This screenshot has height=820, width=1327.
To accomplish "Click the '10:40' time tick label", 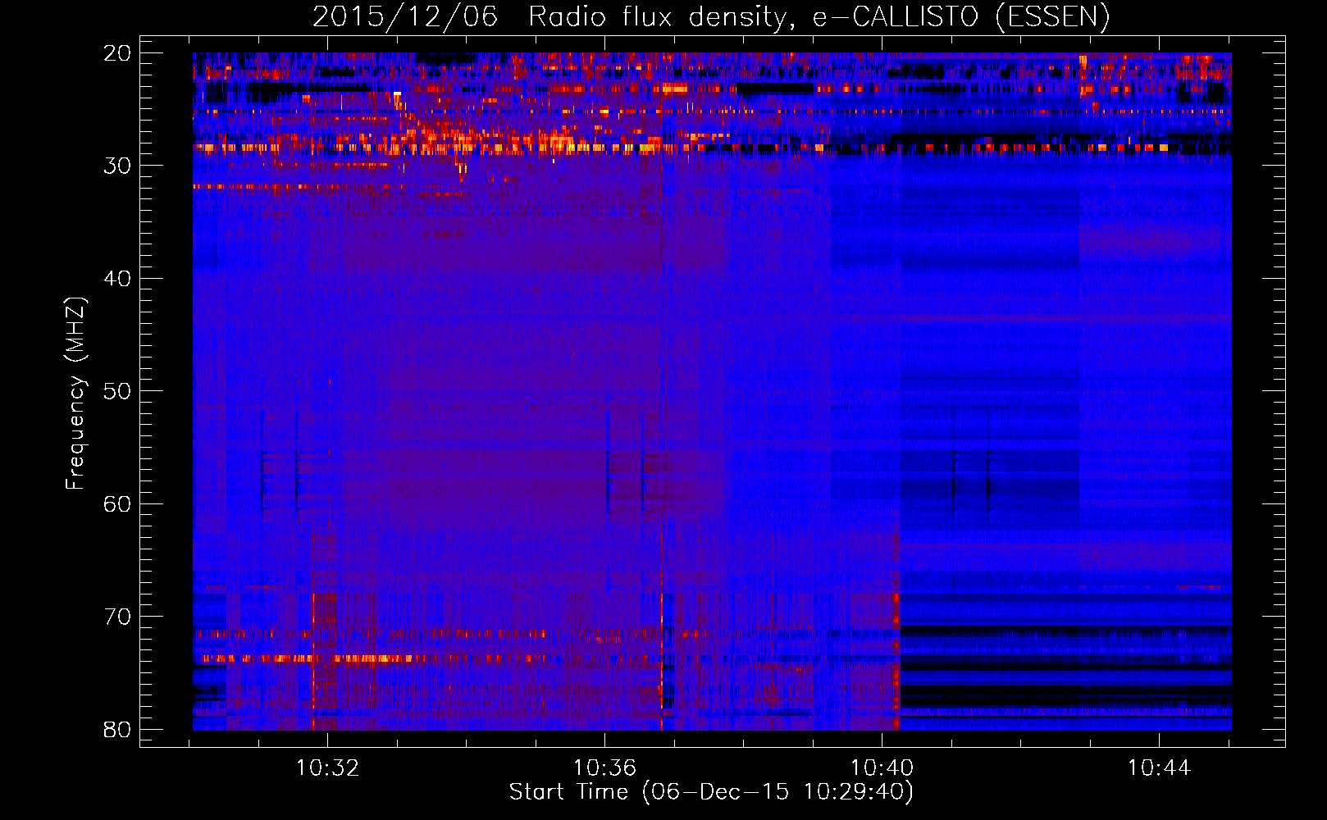I will (882, 768).
